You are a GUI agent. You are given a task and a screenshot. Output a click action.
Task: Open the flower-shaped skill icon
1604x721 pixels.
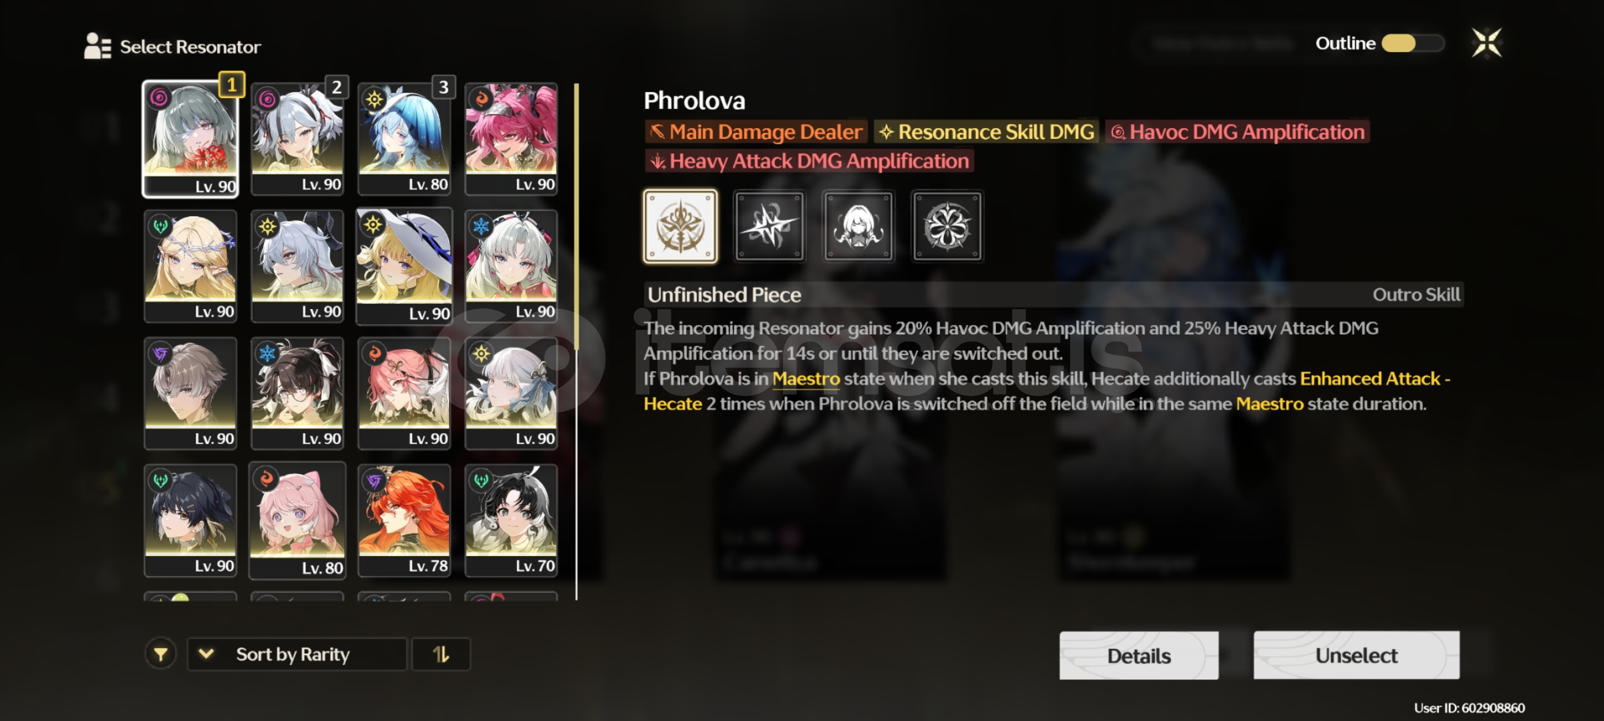pyautogui.click(x=947, y=226)
